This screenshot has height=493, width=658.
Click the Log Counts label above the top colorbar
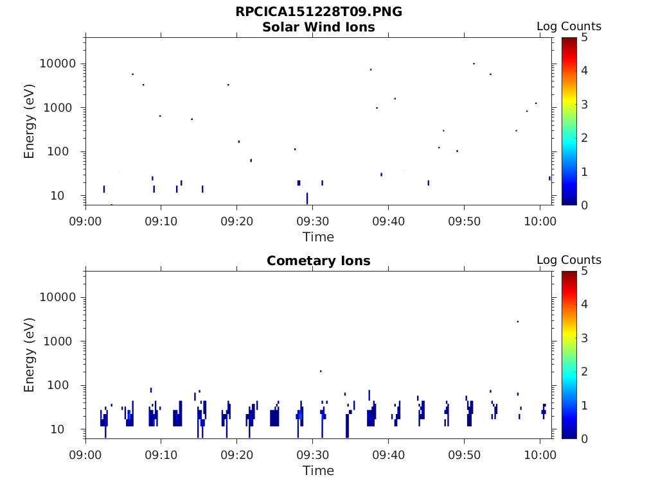point(569,26)
